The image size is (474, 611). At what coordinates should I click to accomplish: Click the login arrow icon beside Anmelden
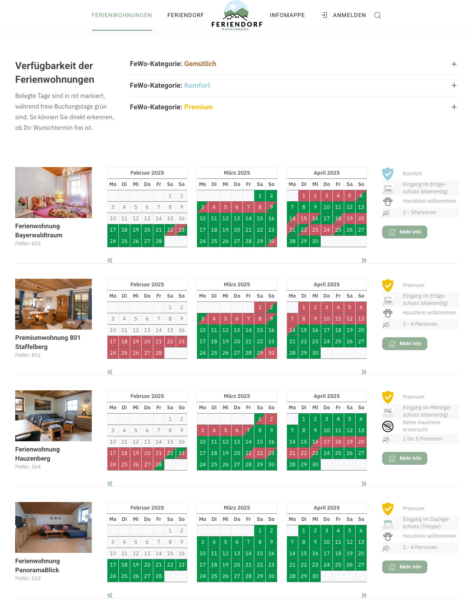[324, 15]
